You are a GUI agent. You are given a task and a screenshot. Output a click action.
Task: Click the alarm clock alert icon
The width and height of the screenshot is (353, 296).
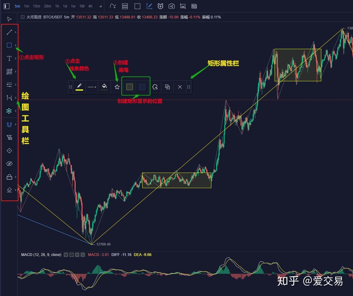click(160, 6)
